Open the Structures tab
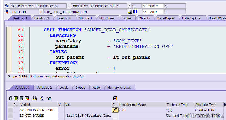This screenshot has width=226, height=120. [107, 18]
